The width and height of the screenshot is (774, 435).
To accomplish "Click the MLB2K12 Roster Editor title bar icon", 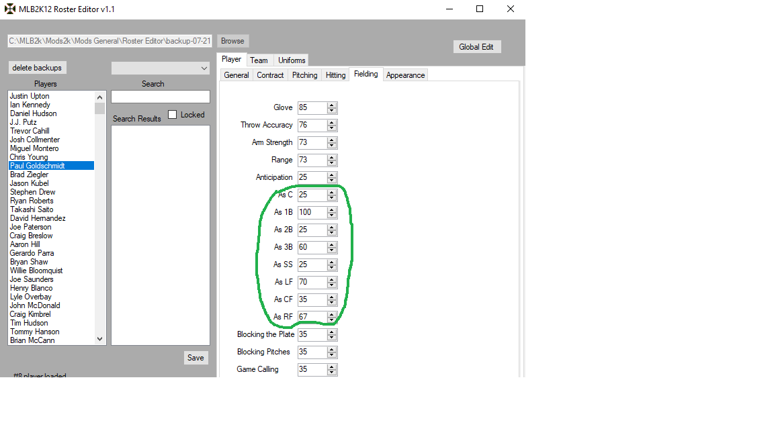I will (10, 9).
